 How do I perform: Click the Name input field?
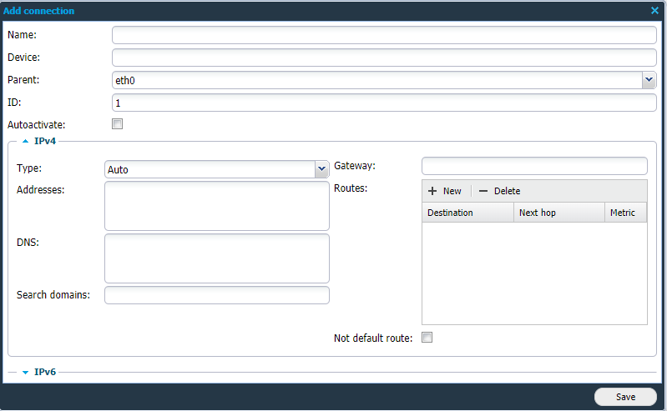(384, 35)
